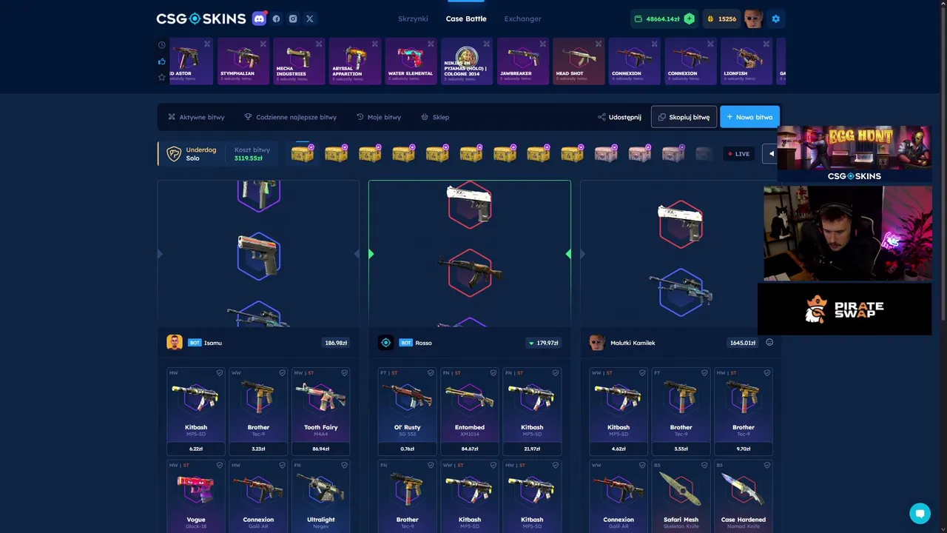Screen dimensions: 947x533
Task: Click the swords icon on Water Elemental drop
Action: (431, 44)
